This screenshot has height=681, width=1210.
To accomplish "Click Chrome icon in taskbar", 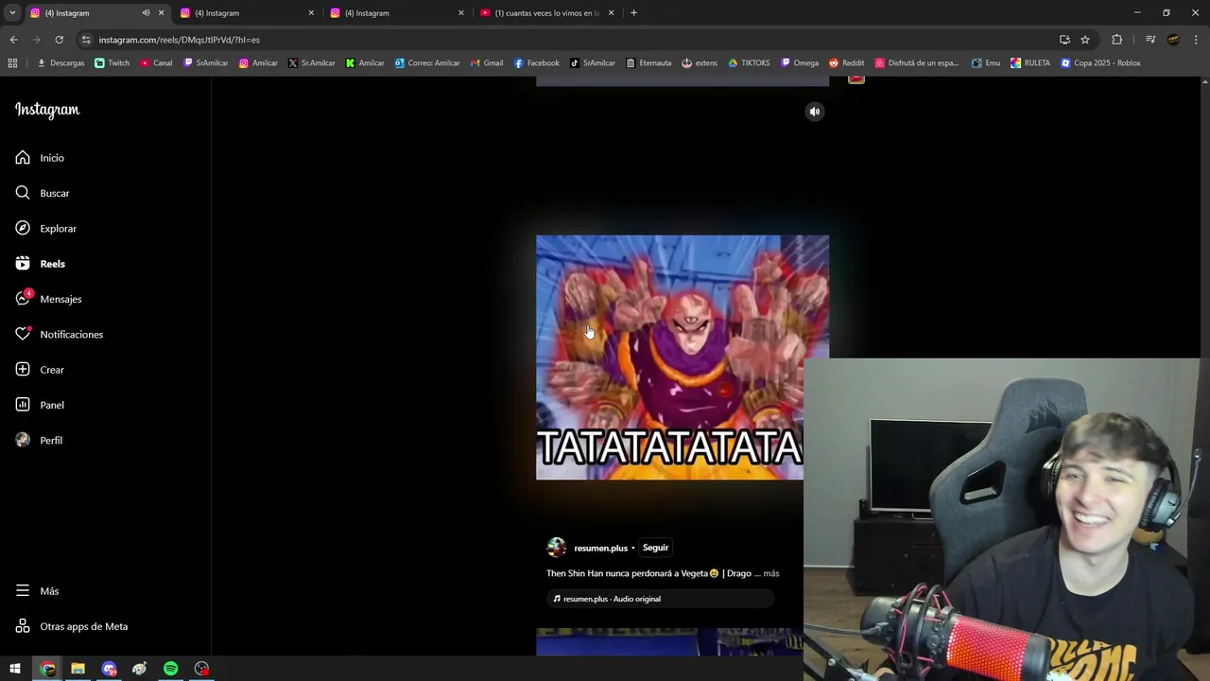I will pyautogui.click(x=47, y=669).
